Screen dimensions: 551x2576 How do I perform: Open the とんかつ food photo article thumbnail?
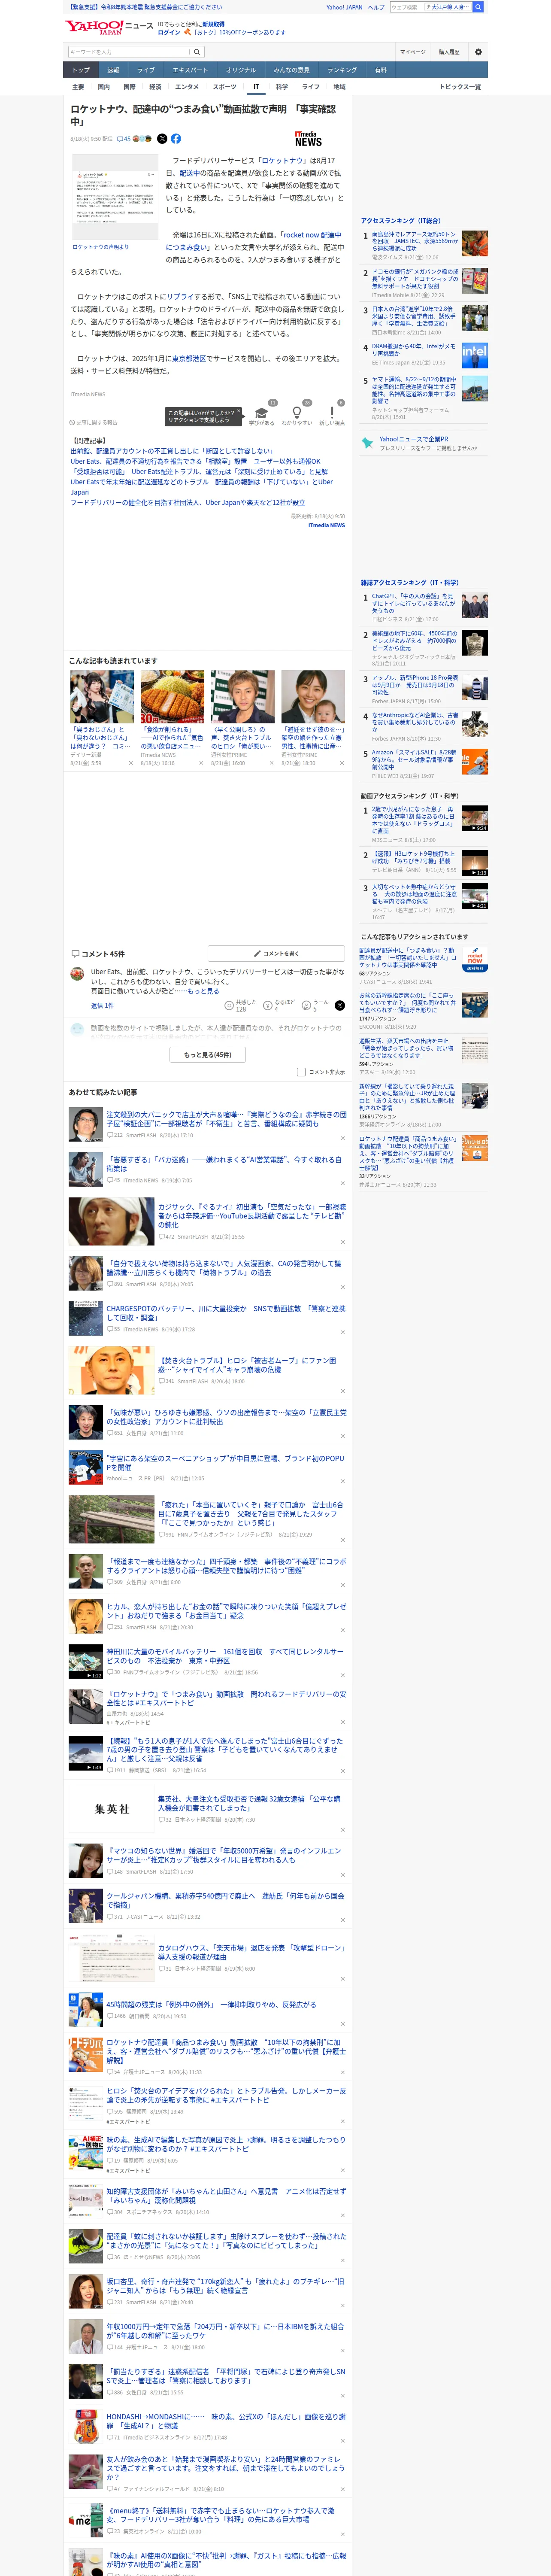(x=172, y=696)
